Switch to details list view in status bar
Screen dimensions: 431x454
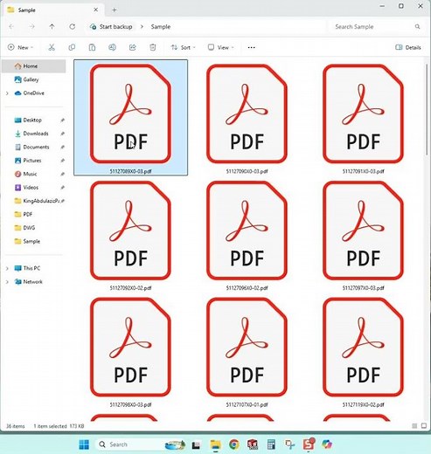click(414, 426)
